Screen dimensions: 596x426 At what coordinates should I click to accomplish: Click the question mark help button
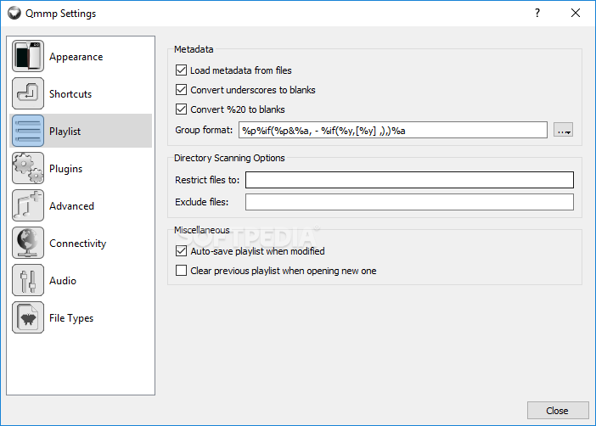click(537, 13)
